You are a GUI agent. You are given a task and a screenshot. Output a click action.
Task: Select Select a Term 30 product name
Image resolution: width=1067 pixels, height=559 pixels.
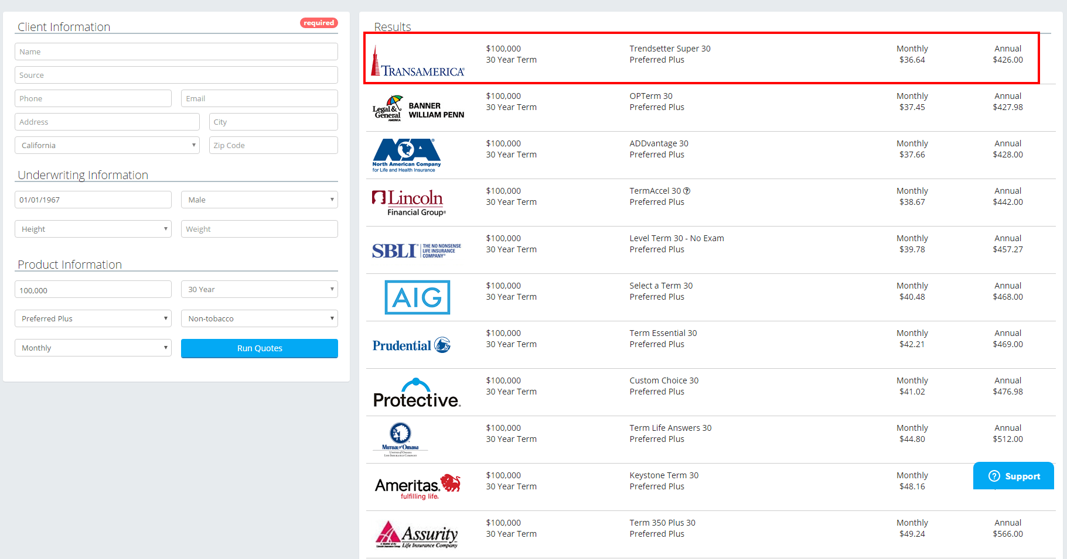661,286
